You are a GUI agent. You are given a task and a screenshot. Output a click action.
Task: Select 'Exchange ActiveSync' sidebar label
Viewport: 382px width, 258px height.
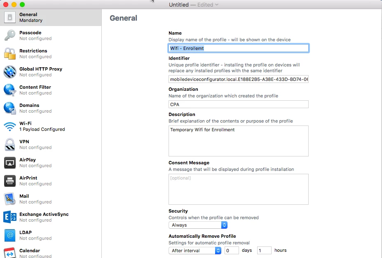pyautogui.click(x=44, y=214)
